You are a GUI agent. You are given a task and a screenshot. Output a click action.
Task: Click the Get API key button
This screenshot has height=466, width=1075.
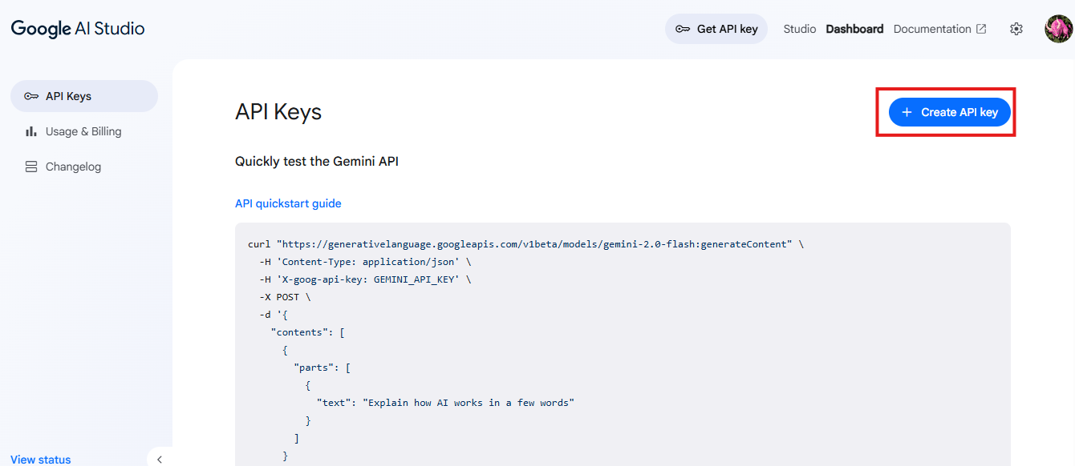pyautogui.click(x=716, y=29)
